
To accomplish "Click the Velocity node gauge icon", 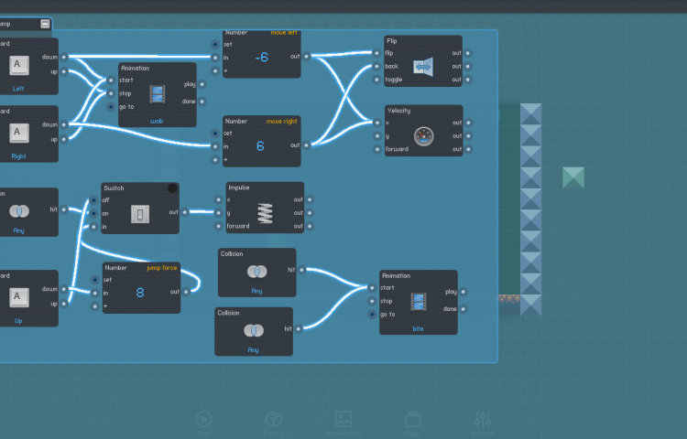I will (x=424, y=136).
